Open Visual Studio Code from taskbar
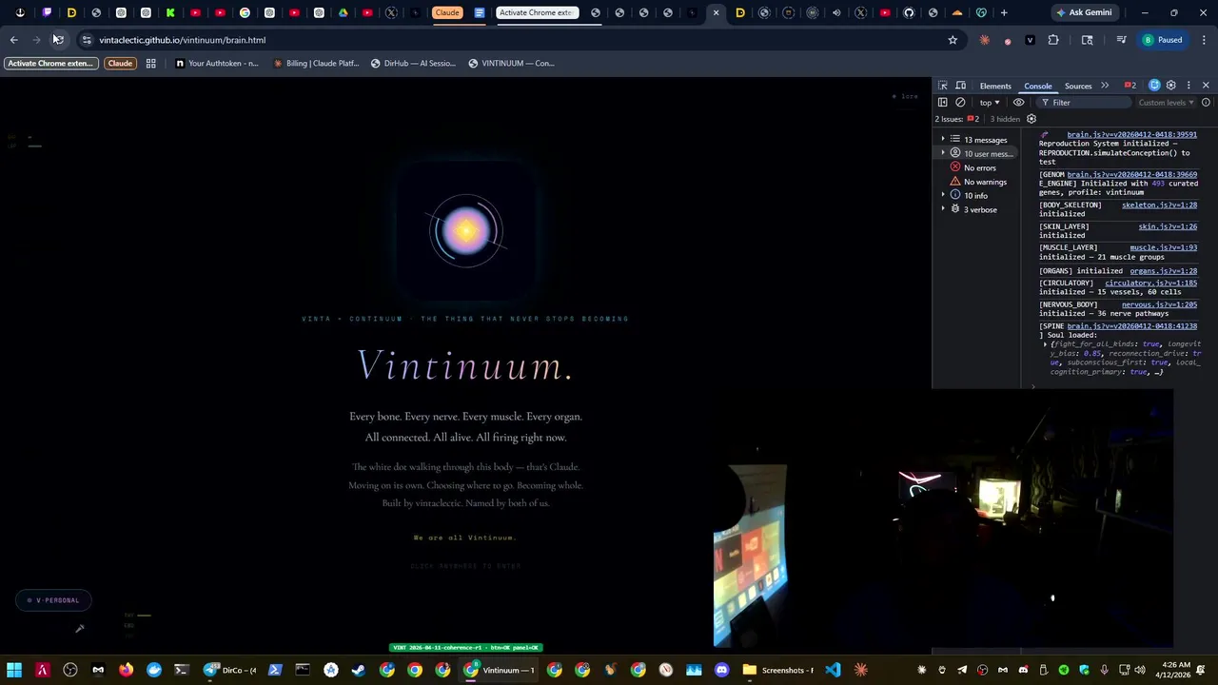1218x685 pixels. (x=833, y=670)
